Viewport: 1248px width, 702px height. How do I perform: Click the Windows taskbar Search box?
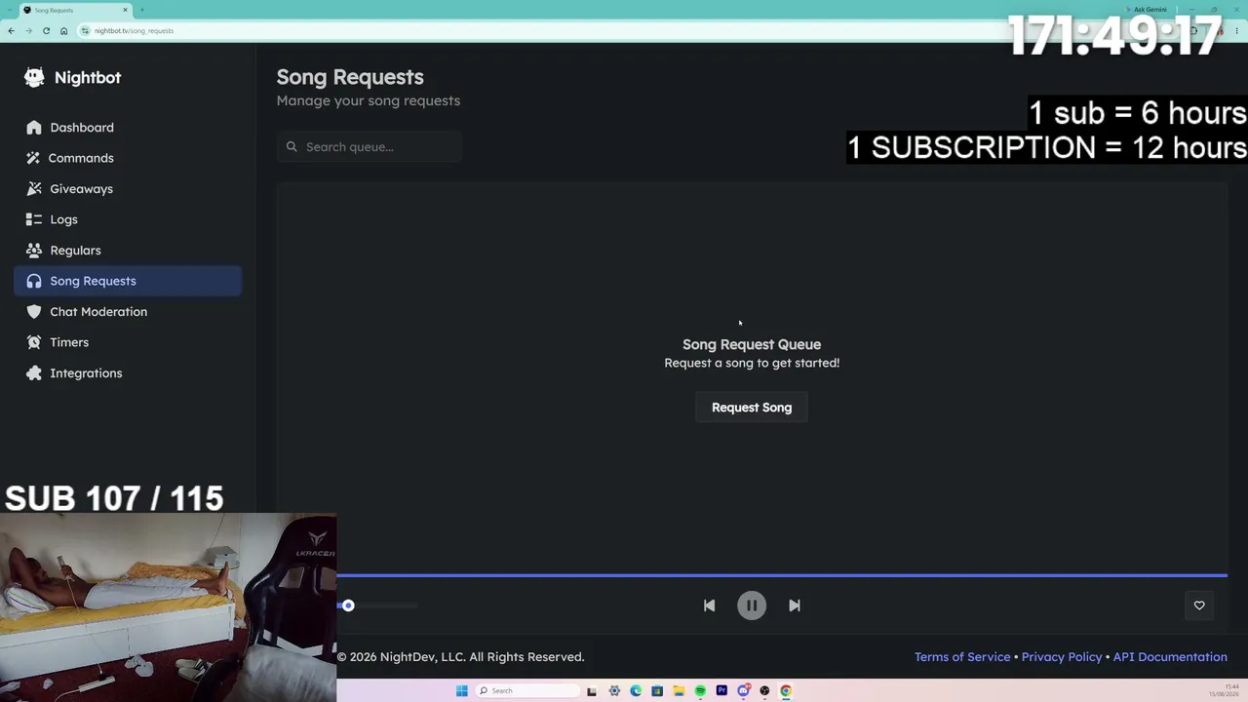click(x=526, y=691)
